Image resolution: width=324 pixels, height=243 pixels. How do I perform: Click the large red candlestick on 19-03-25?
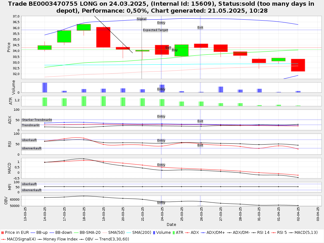pos(103,37)
